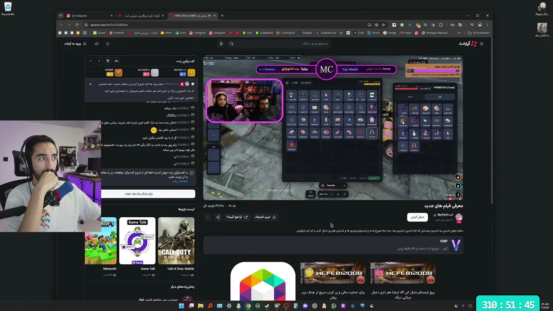Open McFeri channel avatar

[459, 217]
